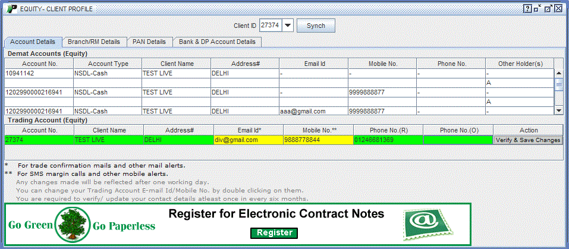Viewport: 569px width, 249px height.
Task: Click the Verify & Save Changes button
Action: coord(528,140)
